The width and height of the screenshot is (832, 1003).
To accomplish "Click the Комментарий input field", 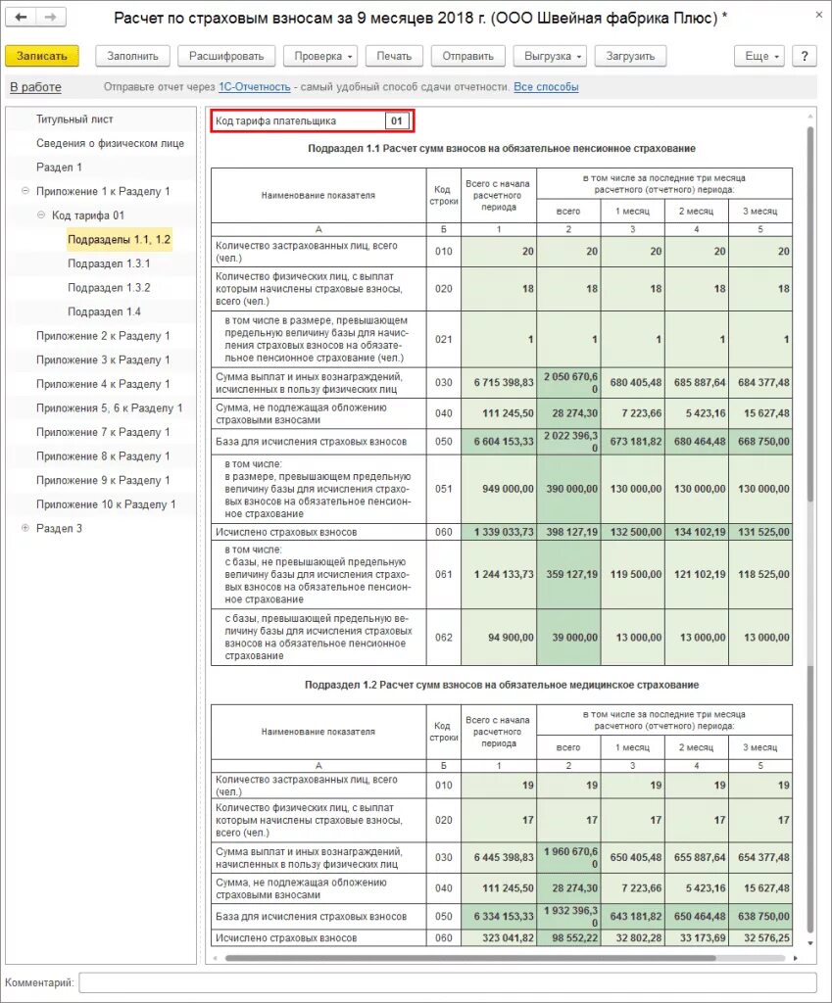I will 448,982.
